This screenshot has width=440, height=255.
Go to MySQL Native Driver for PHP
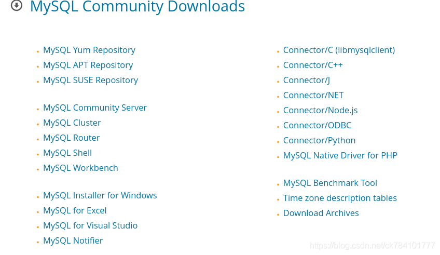340,156
